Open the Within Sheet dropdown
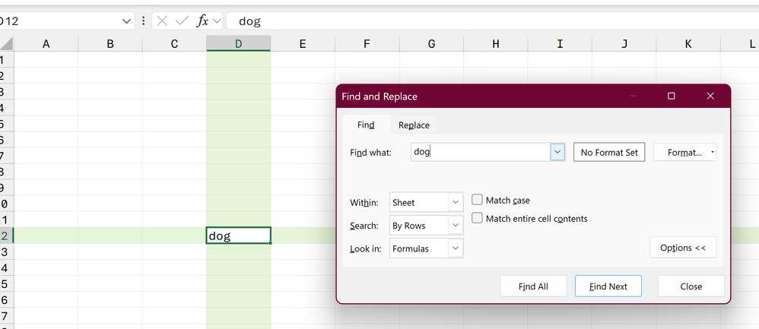 click(456, 203)
